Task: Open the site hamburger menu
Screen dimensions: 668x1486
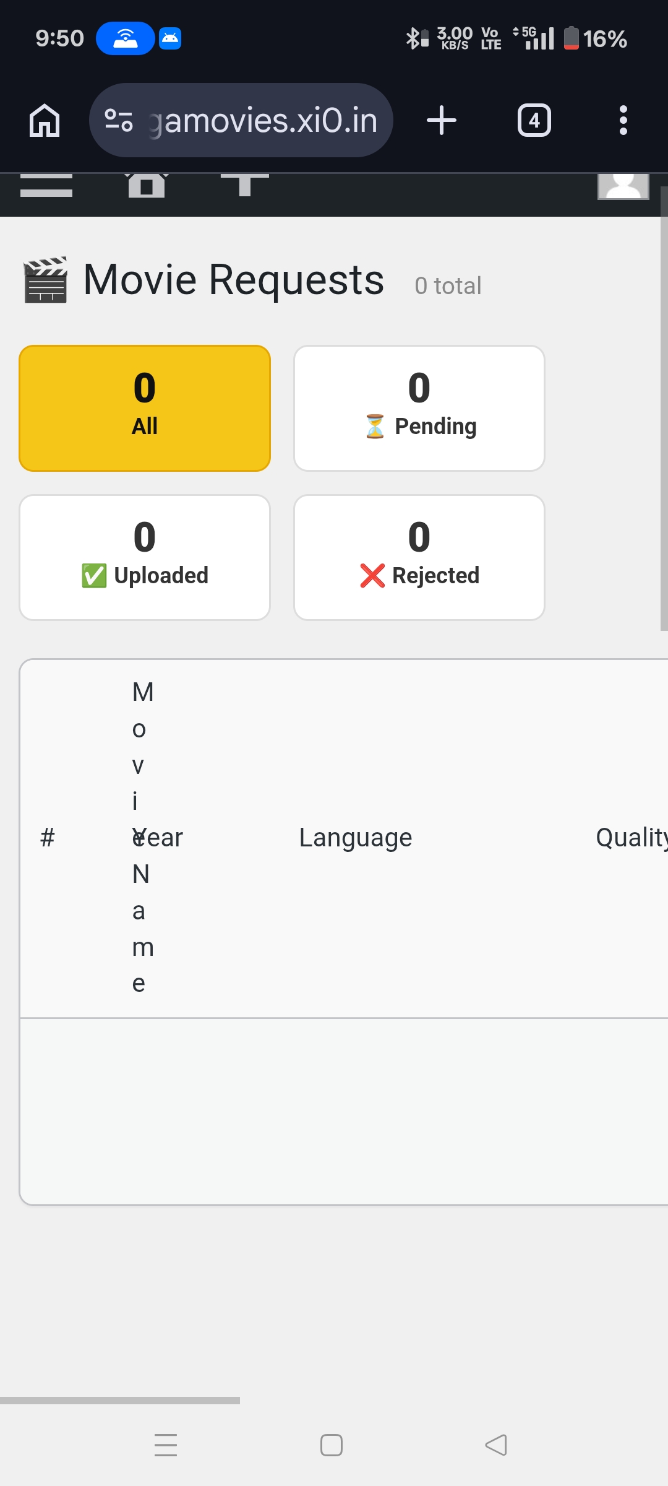Action: (46, 186)
